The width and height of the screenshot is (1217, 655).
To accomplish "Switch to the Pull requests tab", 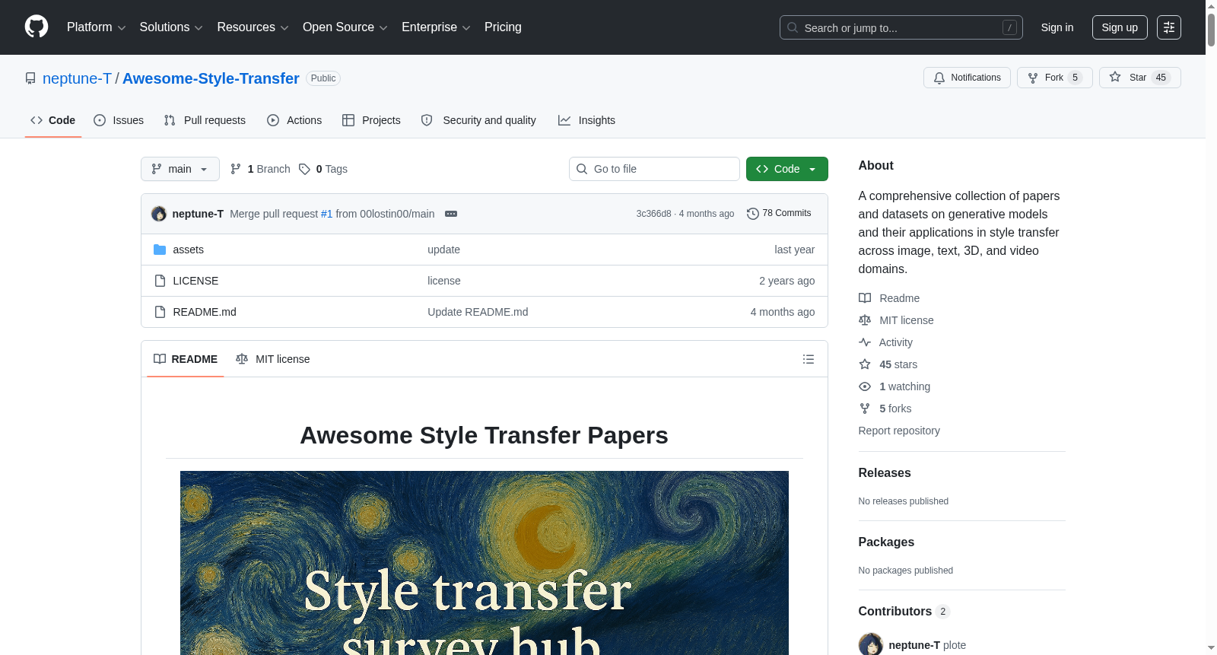I will coord(205,120).
